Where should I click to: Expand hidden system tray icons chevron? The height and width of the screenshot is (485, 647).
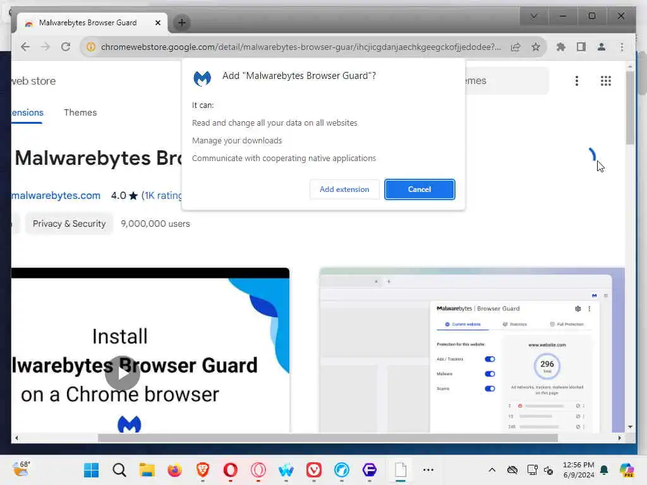click(492, 470)
